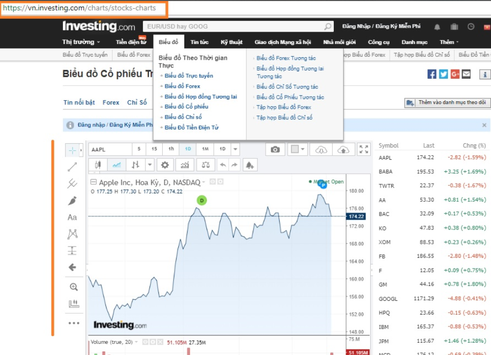The height and width of the screenshot is (355, 491).
Task: Select BABA row in symbol list
Action: pos(432,172)
